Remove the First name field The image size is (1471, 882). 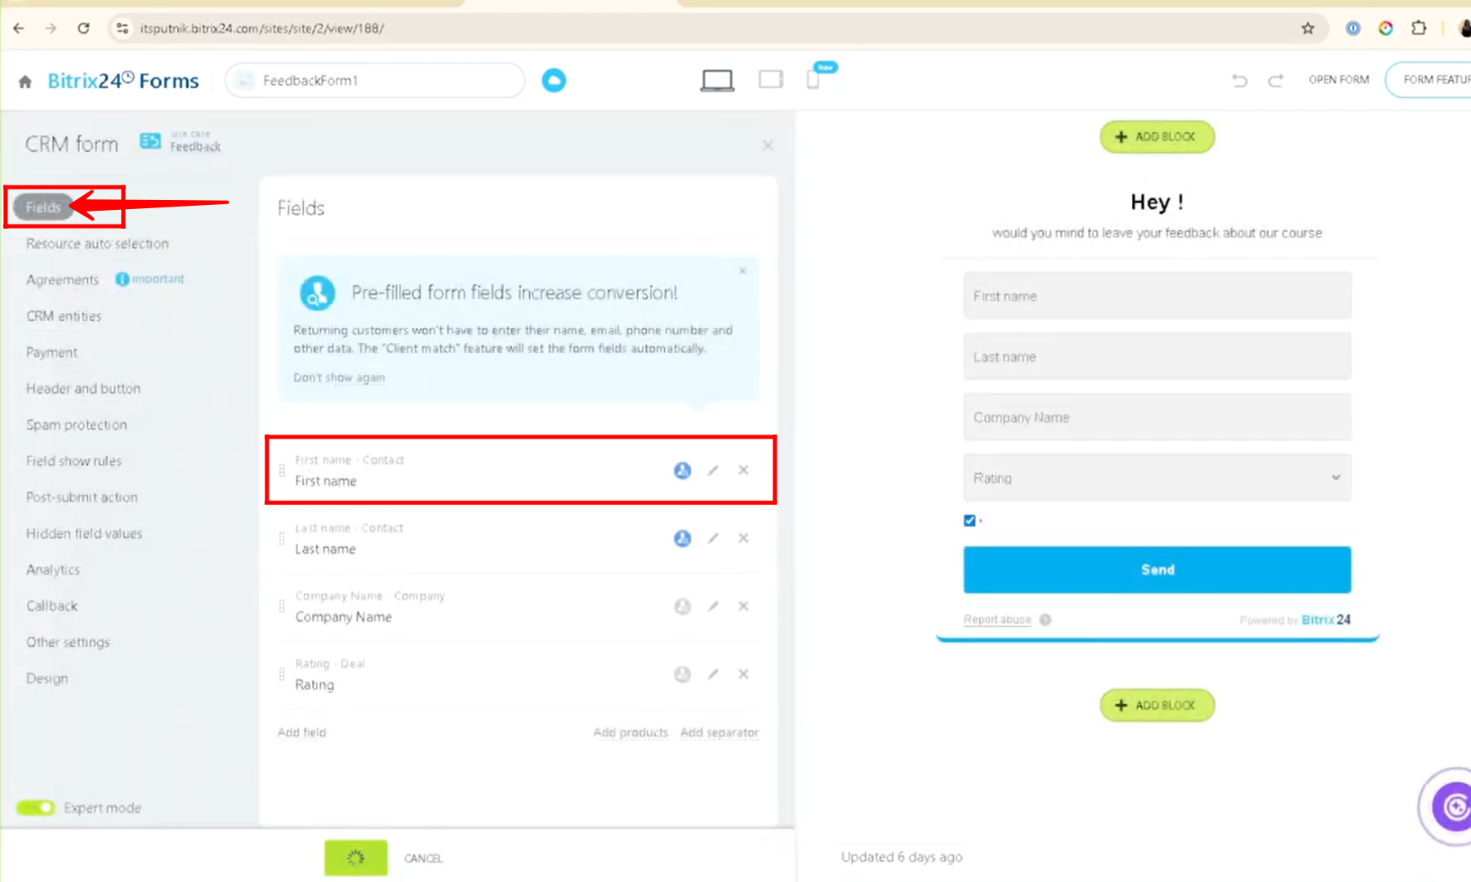click(743, 470)
